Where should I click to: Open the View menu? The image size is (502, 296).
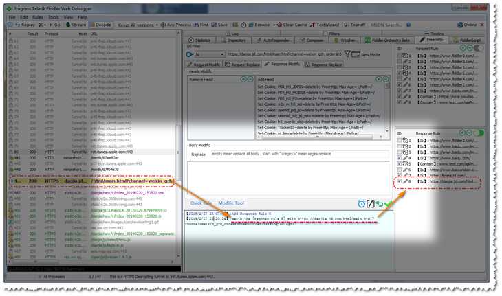point(68,17)
